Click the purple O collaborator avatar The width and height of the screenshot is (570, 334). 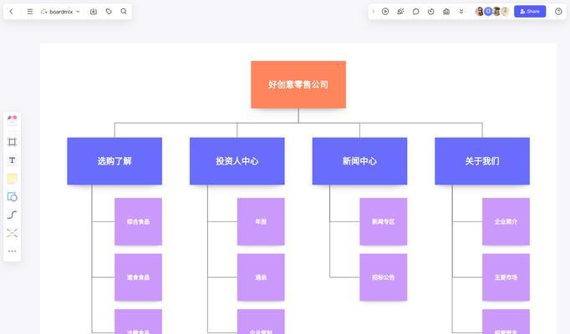click(488, 12)
